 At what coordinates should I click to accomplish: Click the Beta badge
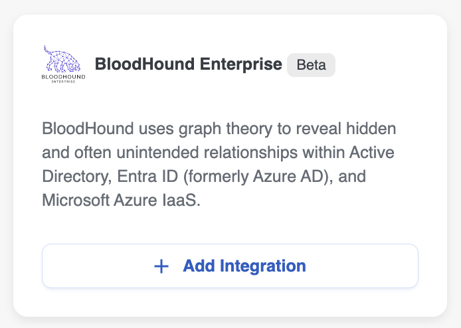point(311,65)
